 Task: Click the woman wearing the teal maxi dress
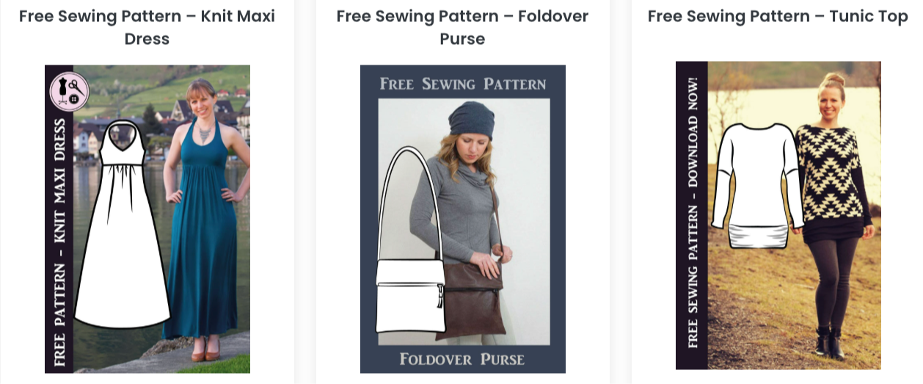coord(200,242)
